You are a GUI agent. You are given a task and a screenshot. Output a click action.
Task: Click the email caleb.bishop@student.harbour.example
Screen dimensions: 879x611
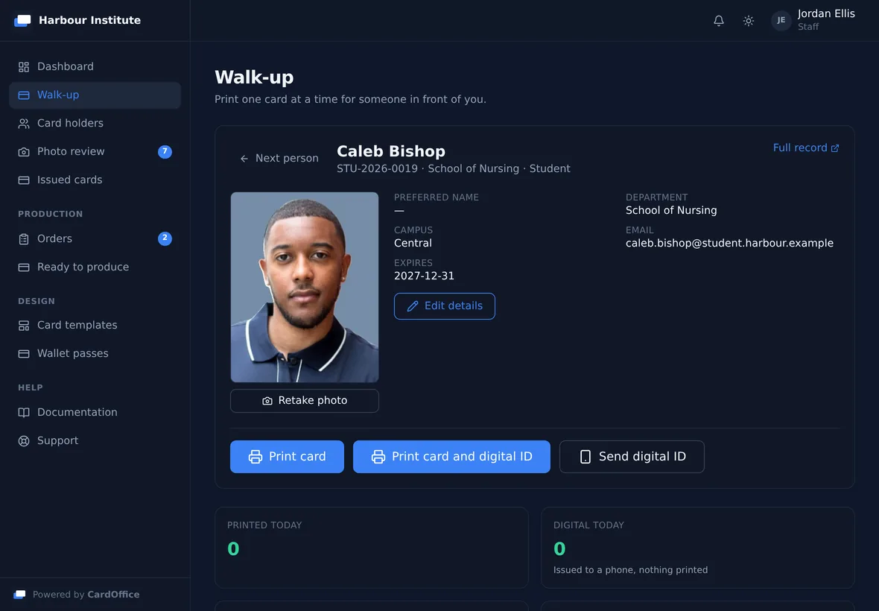(729, 243)
